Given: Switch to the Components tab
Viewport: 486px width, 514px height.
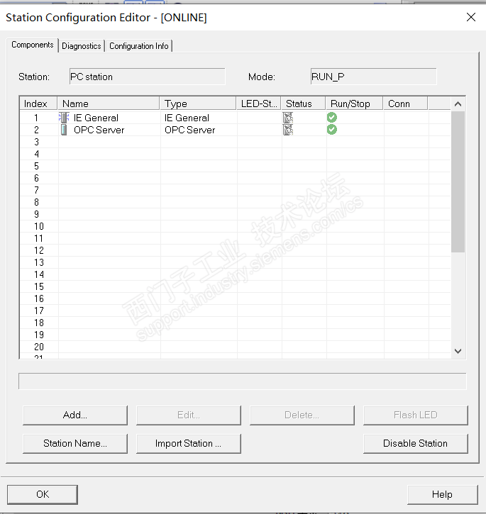Looking at the screenshot, I should click(32, 45).
